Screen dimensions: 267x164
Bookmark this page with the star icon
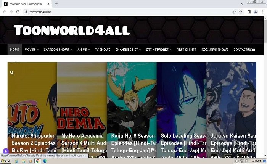point(241,12)
